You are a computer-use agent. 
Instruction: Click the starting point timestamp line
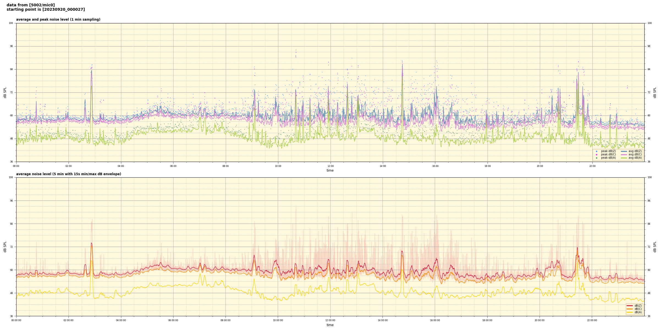click(46, 10)
